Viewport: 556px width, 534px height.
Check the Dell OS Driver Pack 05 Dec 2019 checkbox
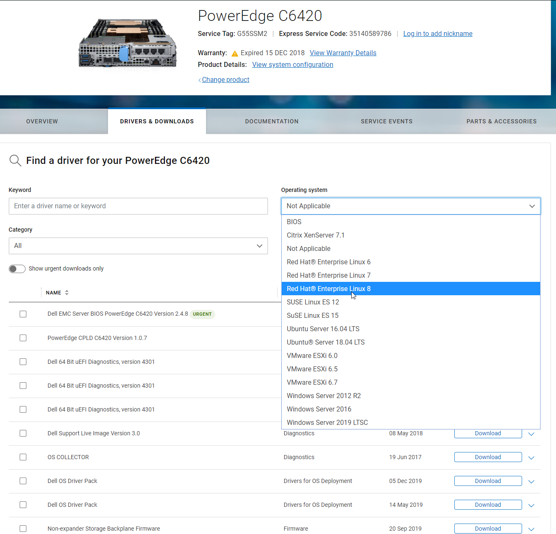pos(23,481)
